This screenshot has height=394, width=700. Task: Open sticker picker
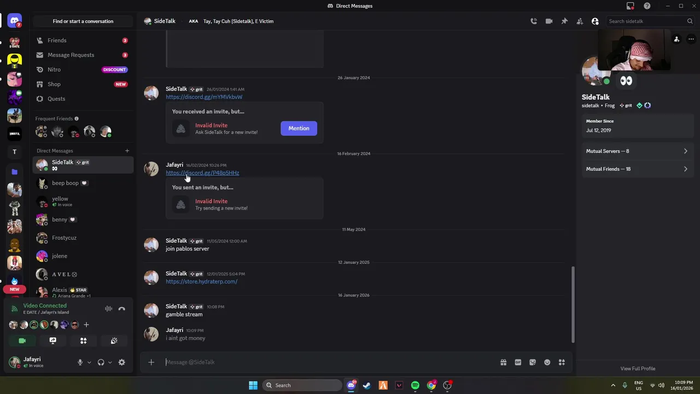[533, 362]
